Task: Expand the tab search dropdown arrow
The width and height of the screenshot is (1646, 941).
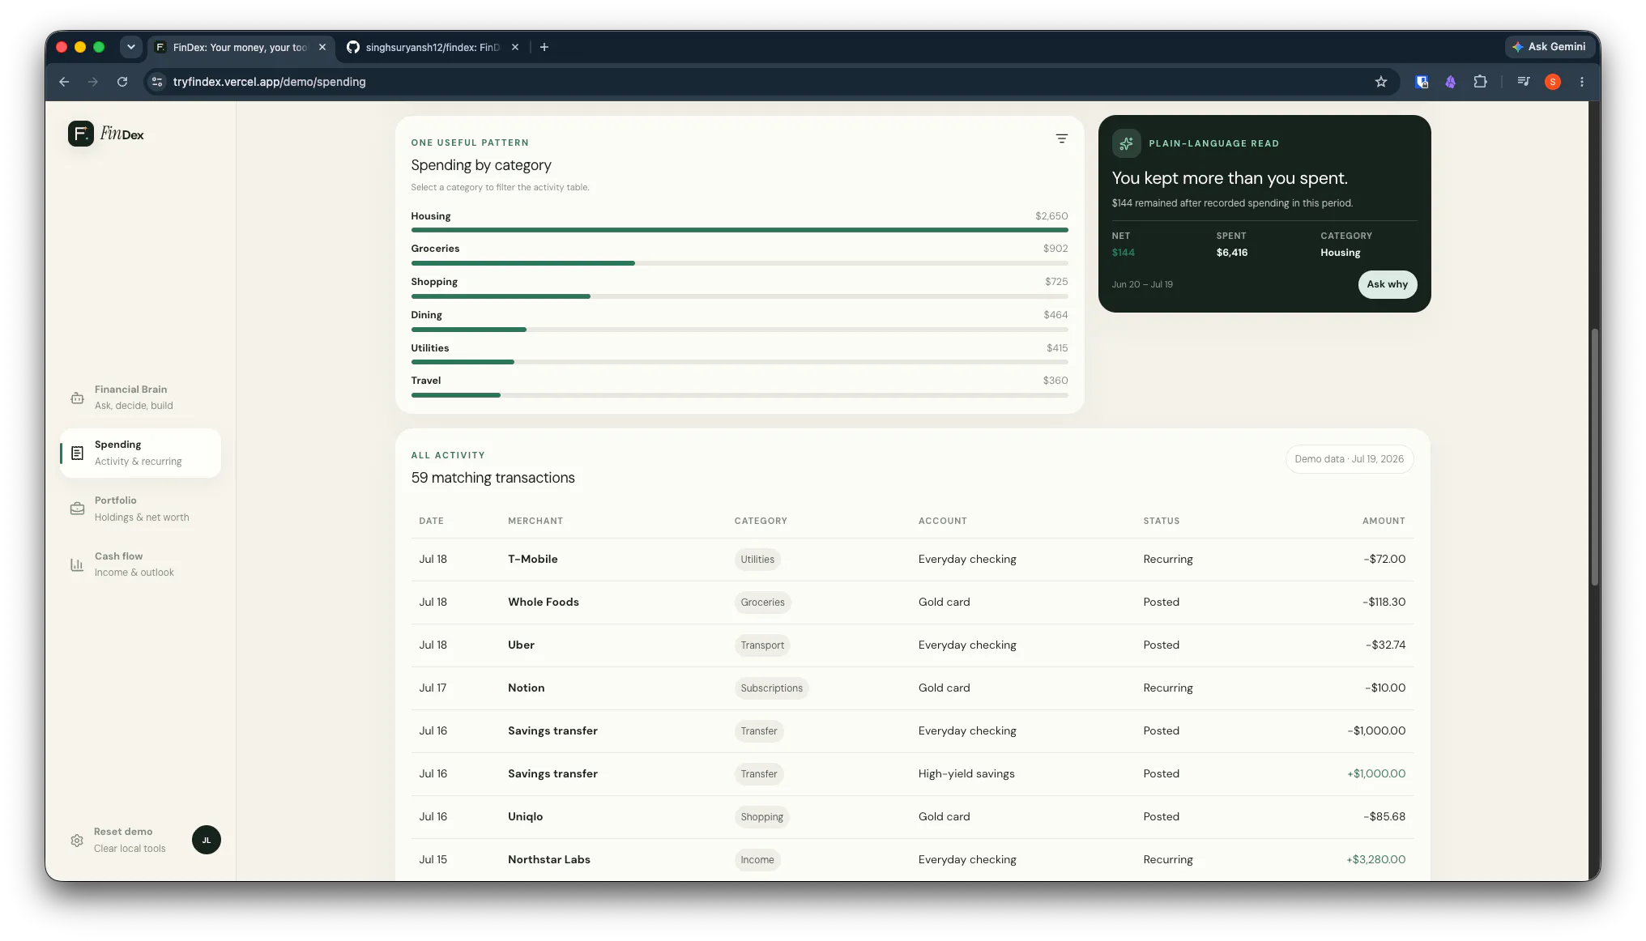Action: pyautogui.click(x=131, y=47)
